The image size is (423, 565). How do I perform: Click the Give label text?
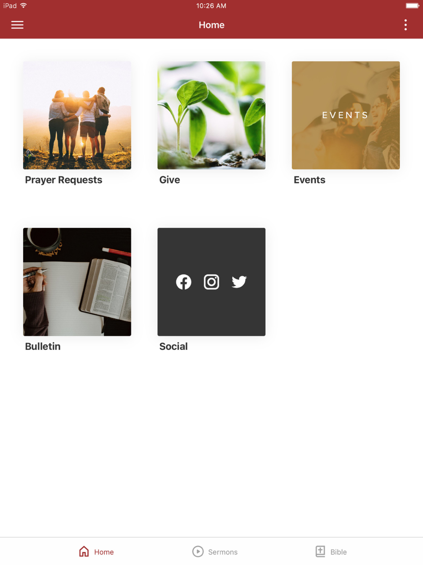170,180
